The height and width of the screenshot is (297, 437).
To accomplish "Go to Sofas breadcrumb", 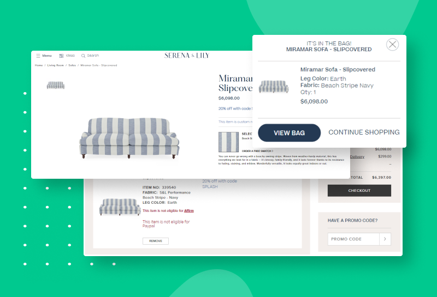I will click(x=72, y=65).
